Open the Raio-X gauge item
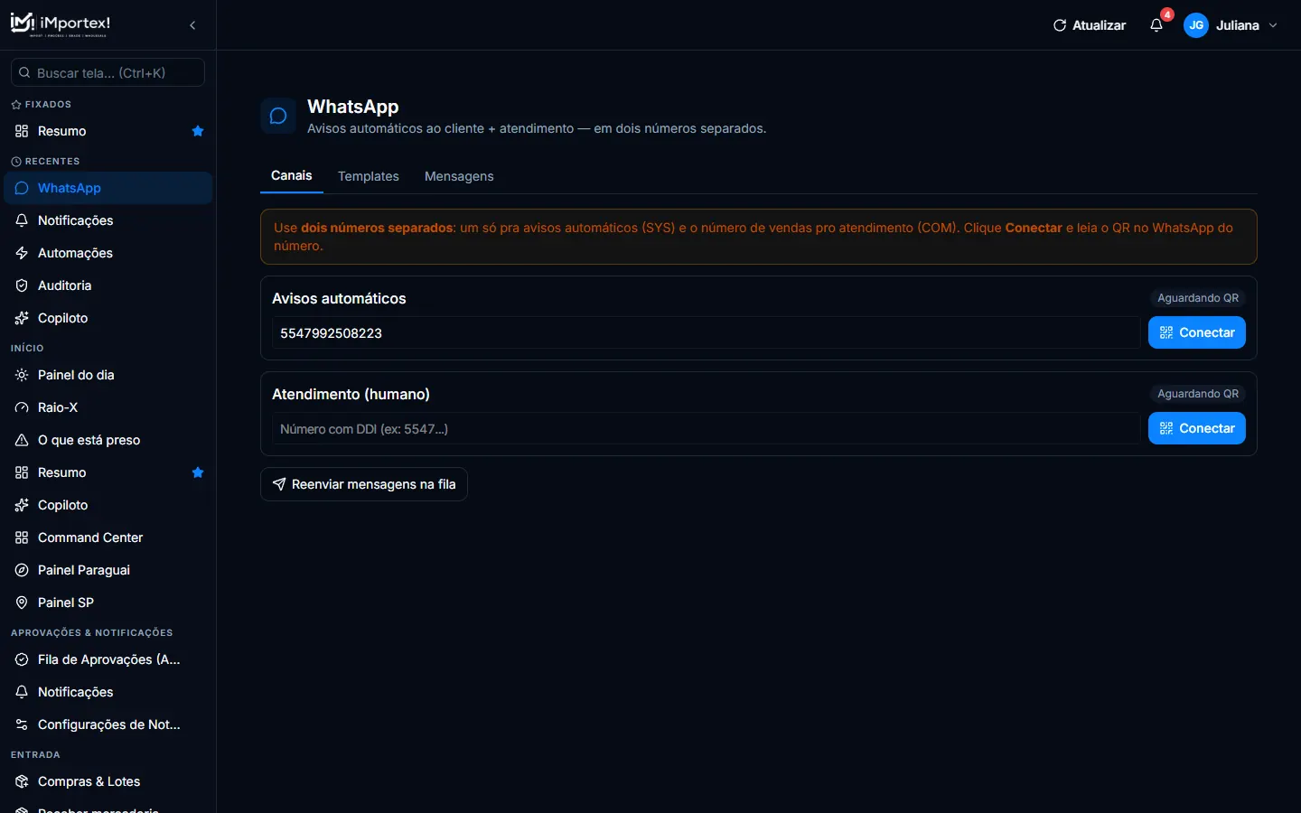 [x=108, y=407]
